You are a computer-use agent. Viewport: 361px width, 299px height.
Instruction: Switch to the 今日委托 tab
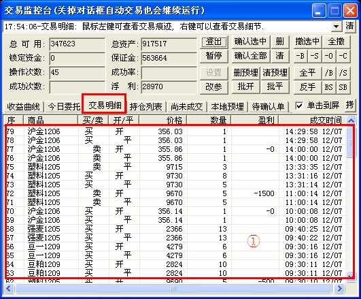pyautogui.click(x=64, y=106)
